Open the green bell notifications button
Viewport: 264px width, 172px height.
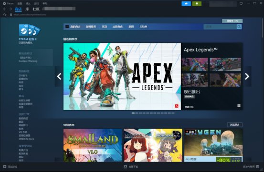coord(197,3)
